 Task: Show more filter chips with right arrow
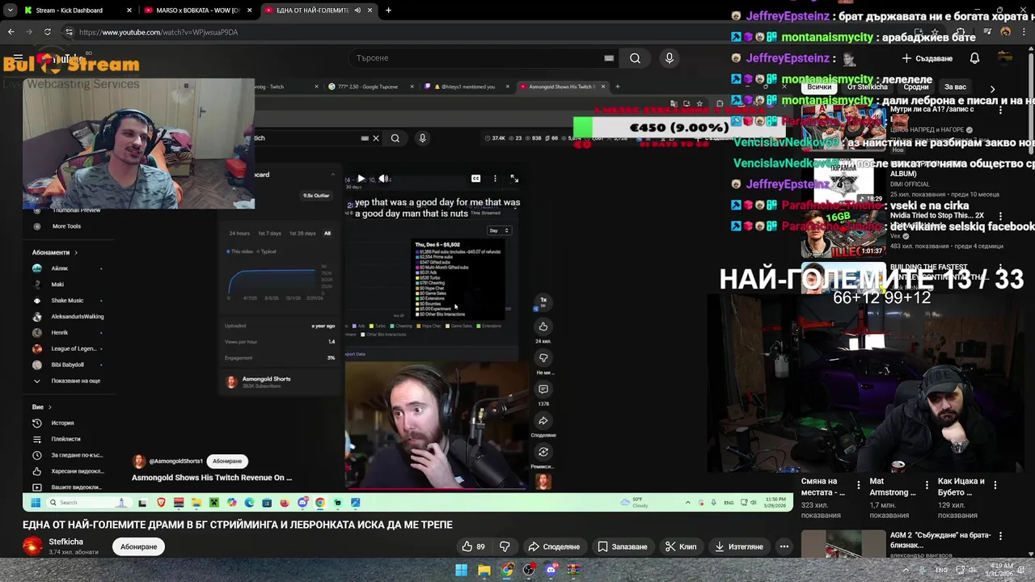[x=992, y=88]
